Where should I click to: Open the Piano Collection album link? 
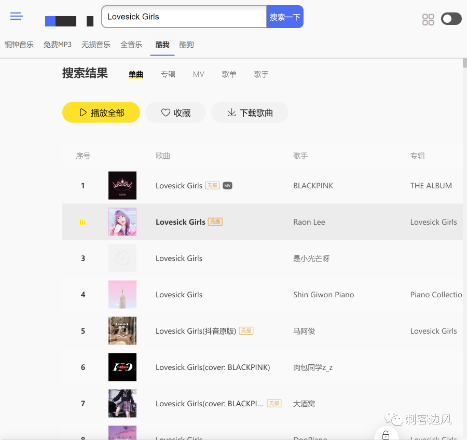click(x=436, y=295)
